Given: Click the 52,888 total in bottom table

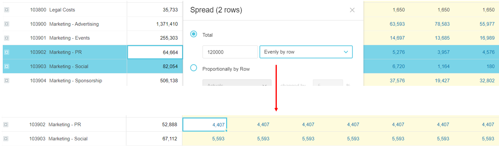Looking at the screenshot, I should (x=169, y=125).
